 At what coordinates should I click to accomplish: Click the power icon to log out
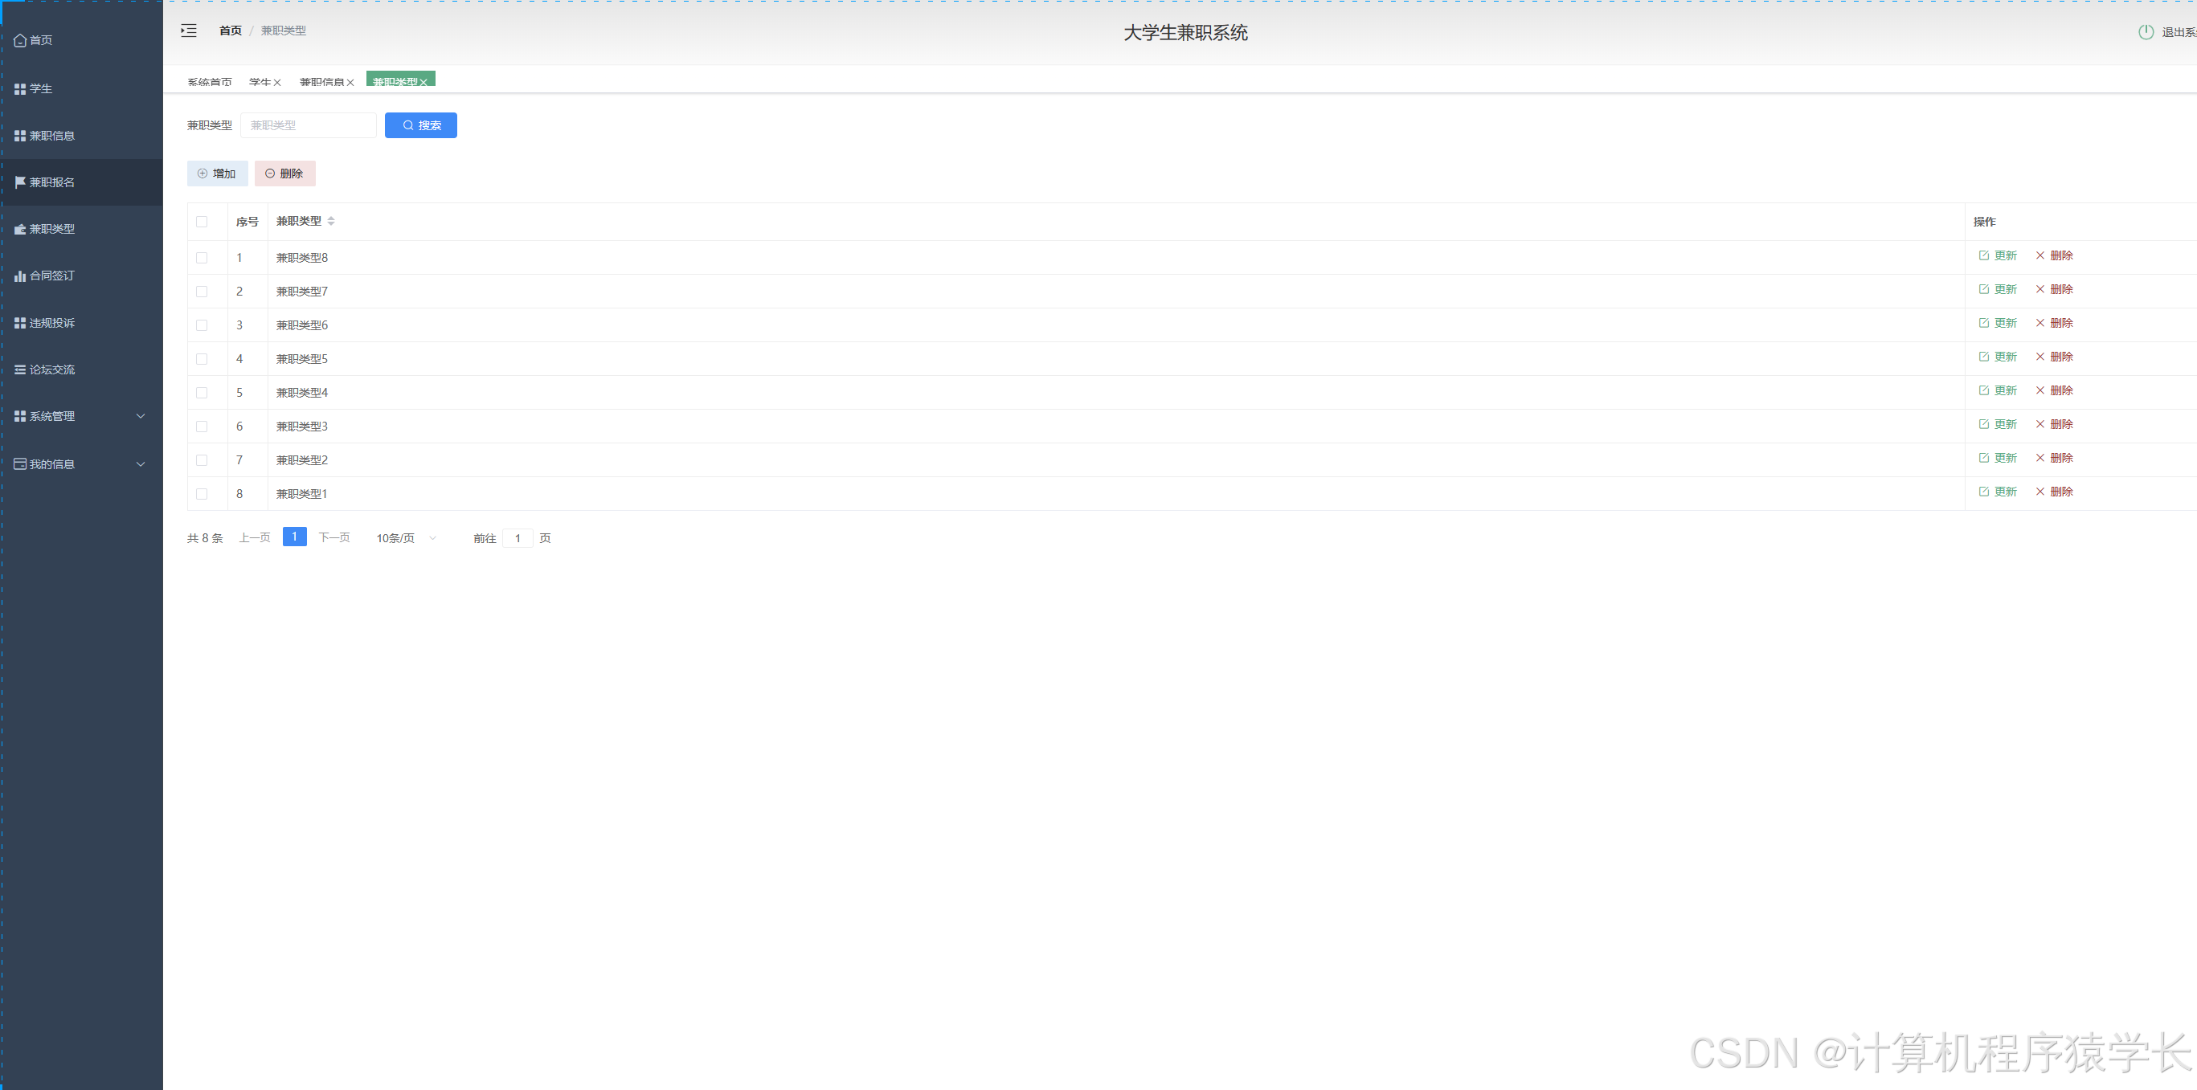2145,32
